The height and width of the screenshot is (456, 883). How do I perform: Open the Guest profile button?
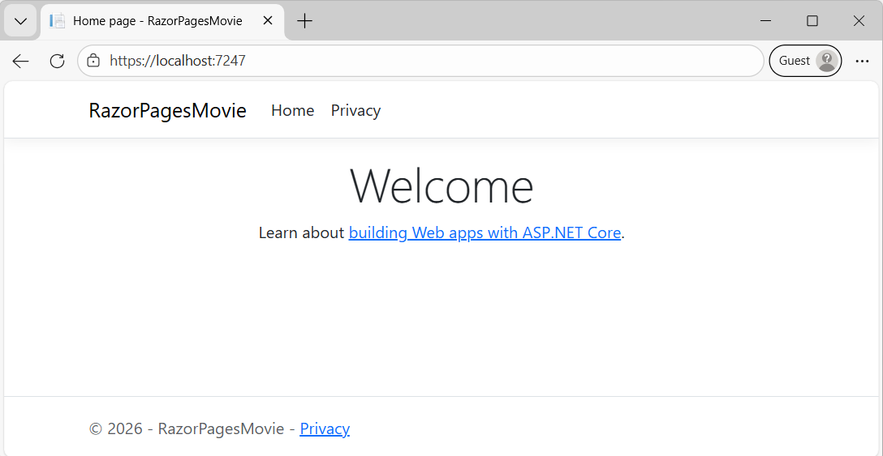(805, 61)
